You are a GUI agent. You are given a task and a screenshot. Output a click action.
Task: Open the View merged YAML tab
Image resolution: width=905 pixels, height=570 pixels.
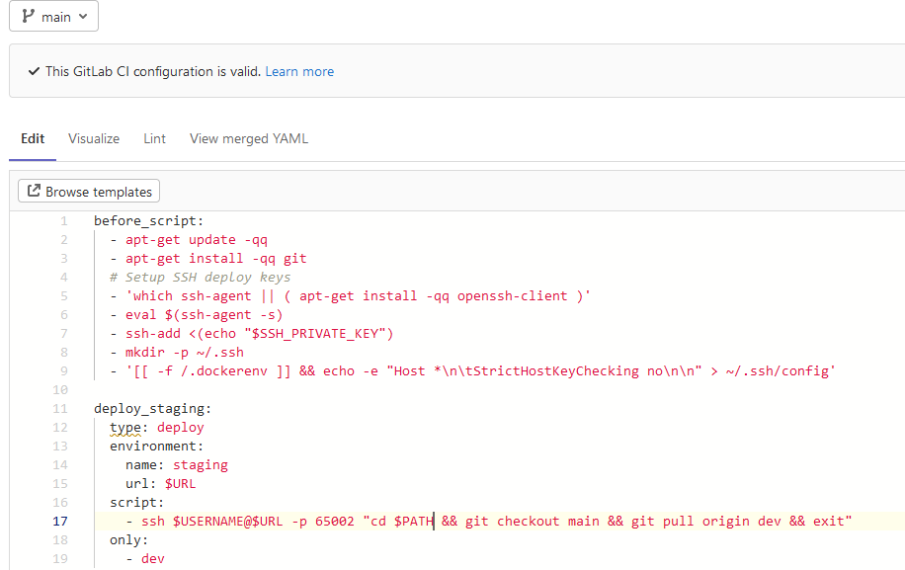(248, 138)
